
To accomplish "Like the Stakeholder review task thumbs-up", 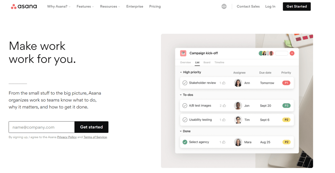I will point(224,83).
